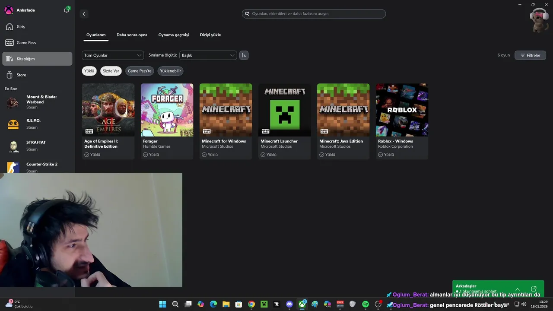
Task: Open Counter-Strike 2 recent game entry
Action: [37, 167]
